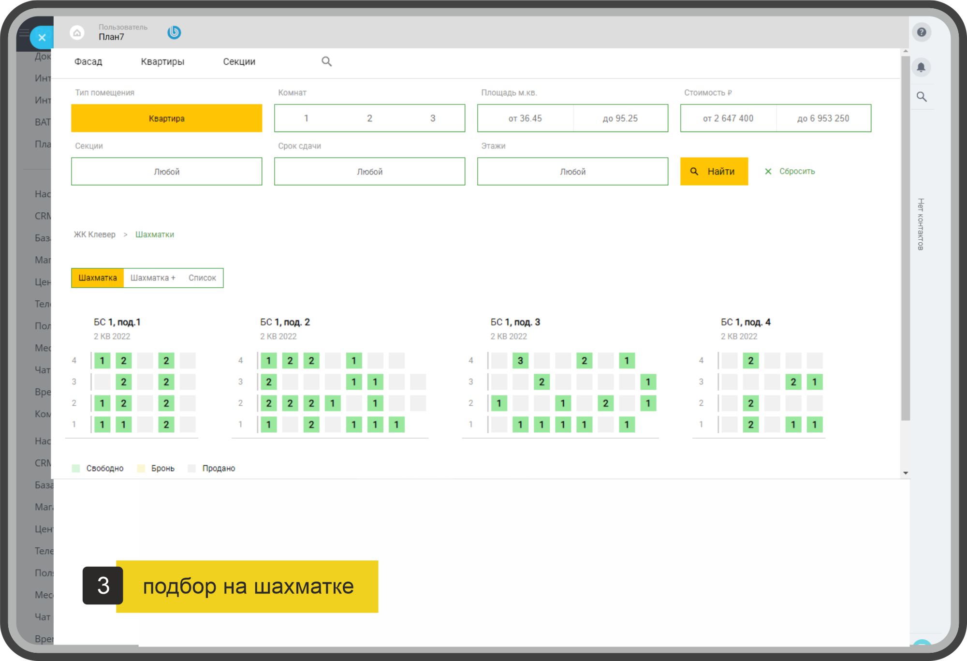967x661 pixels.
Task: Open the help question mark icon
Action: pos(921,32)
